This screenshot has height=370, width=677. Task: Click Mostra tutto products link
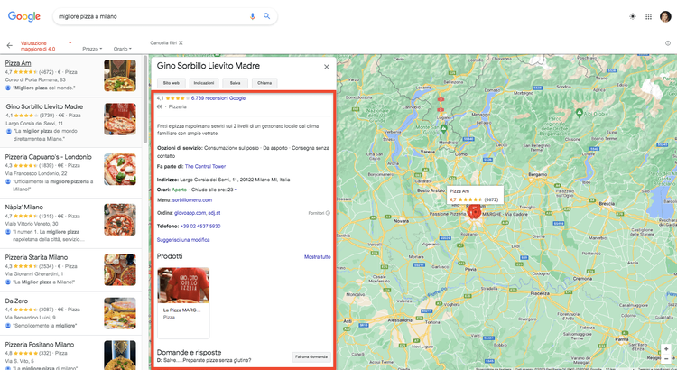tap(318, 257)
